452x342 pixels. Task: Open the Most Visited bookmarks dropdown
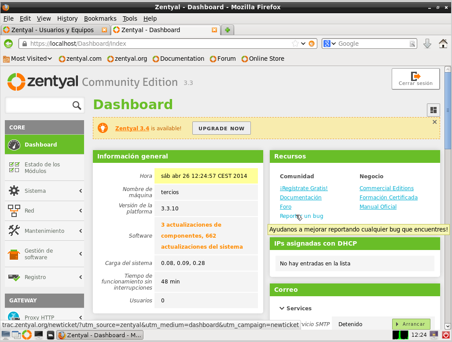pos(28,59)
